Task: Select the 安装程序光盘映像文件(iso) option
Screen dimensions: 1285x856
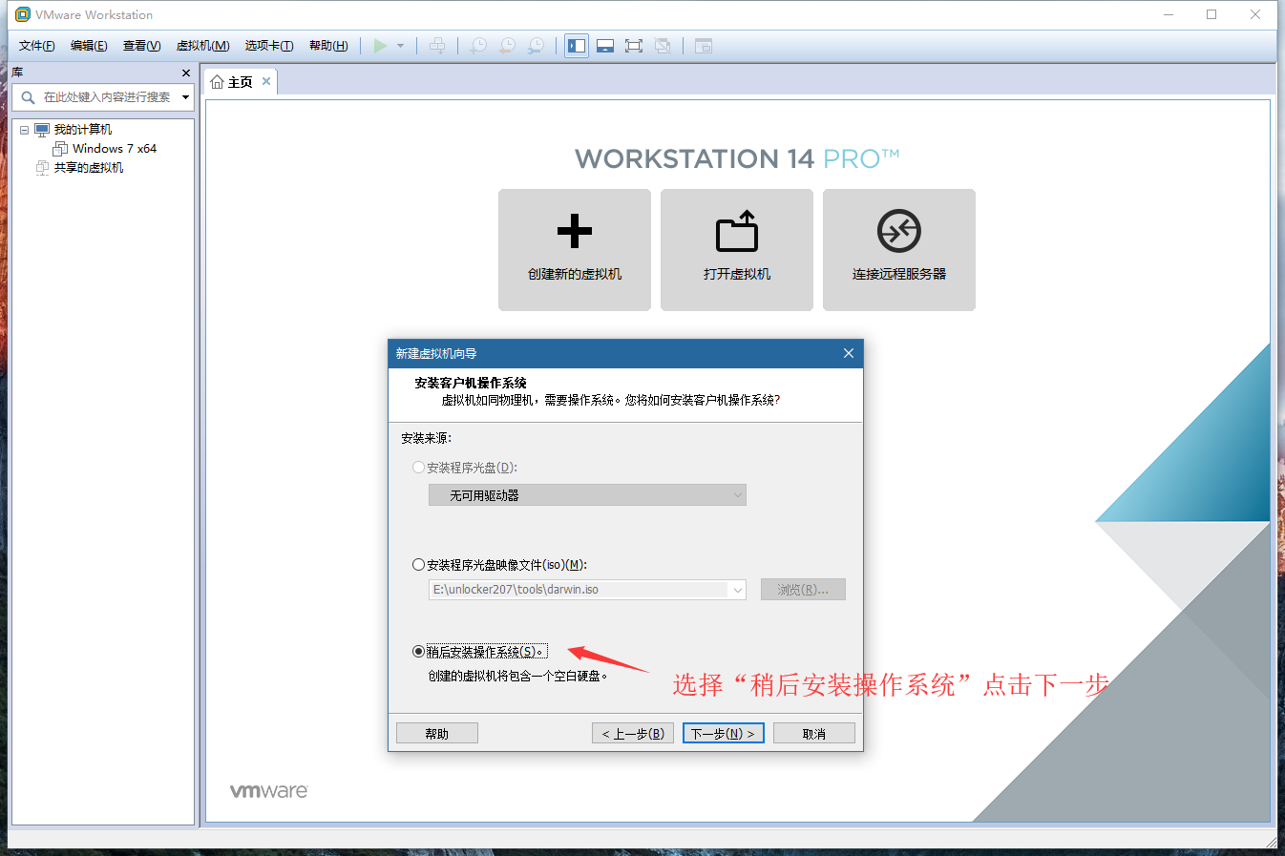Action: pyautogui.click(x=418, y=564)
